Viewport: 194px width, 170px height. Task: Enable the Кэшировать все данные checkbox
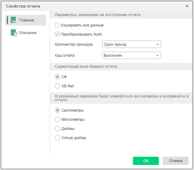pos(57,25)
